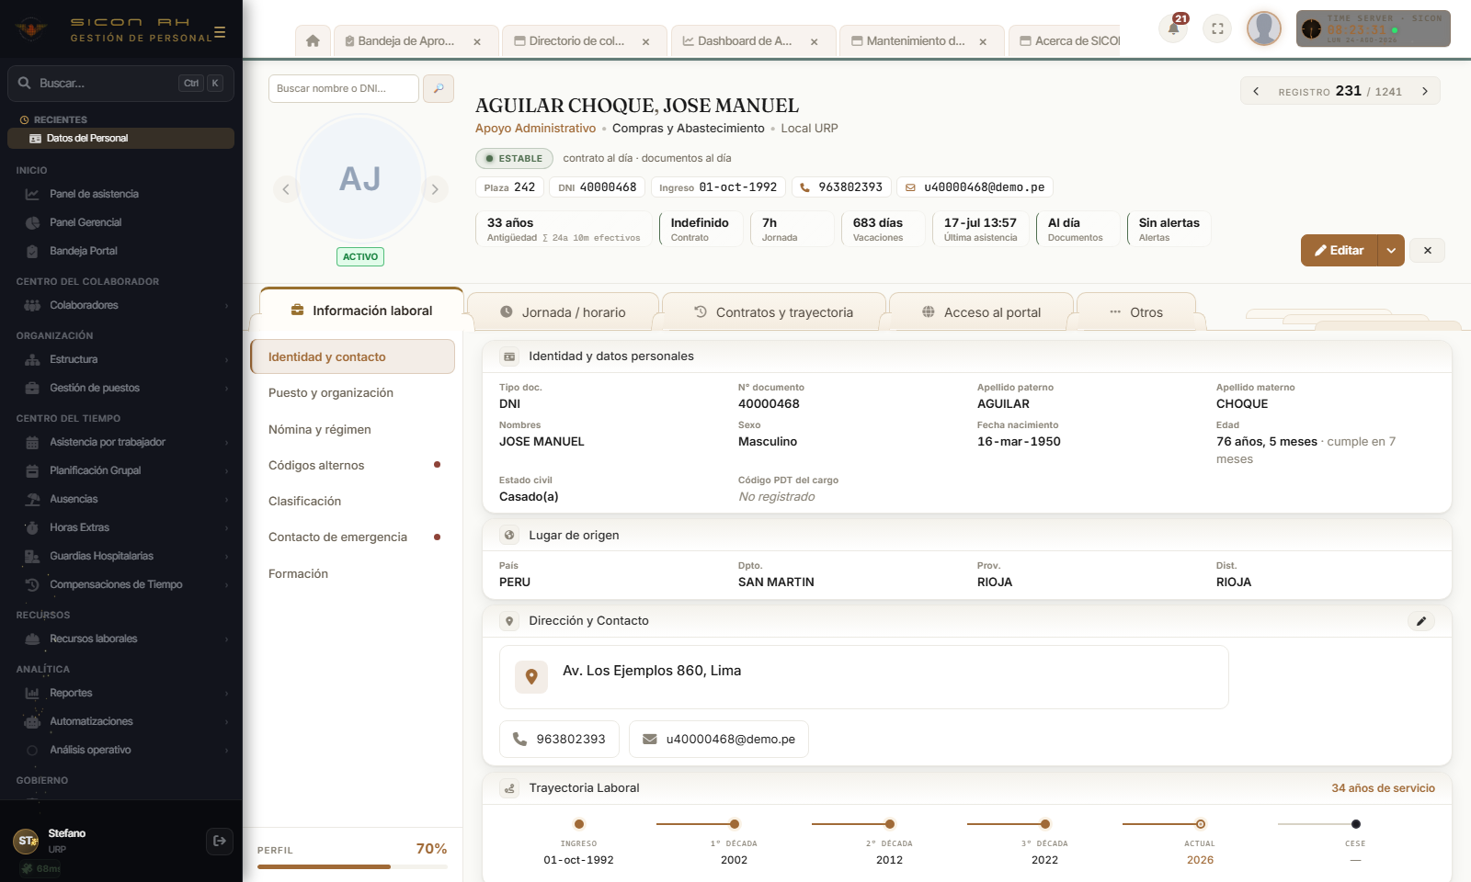
Task: Expand Colaboradores in sidebar
Action: pos(121,305)
